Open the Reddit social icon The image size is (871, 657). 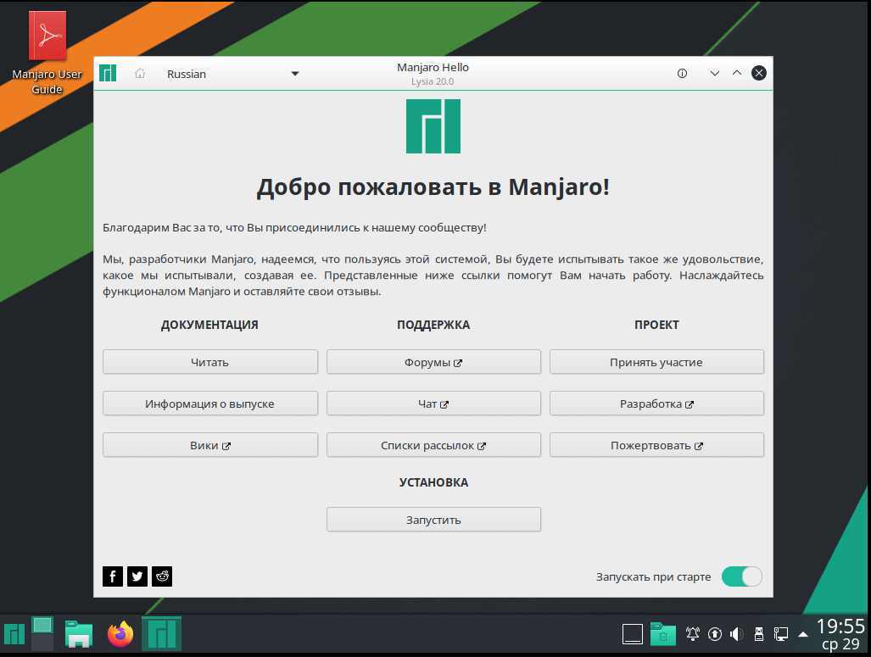click(x=162, y=576)
